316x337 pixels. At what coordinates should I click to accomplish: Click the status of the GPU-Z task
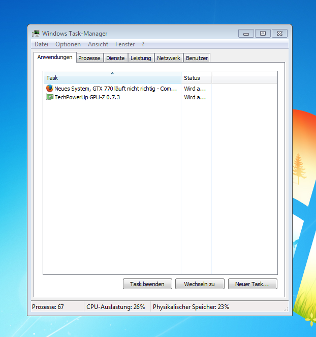pyautogui.click(x=195, y=97)
